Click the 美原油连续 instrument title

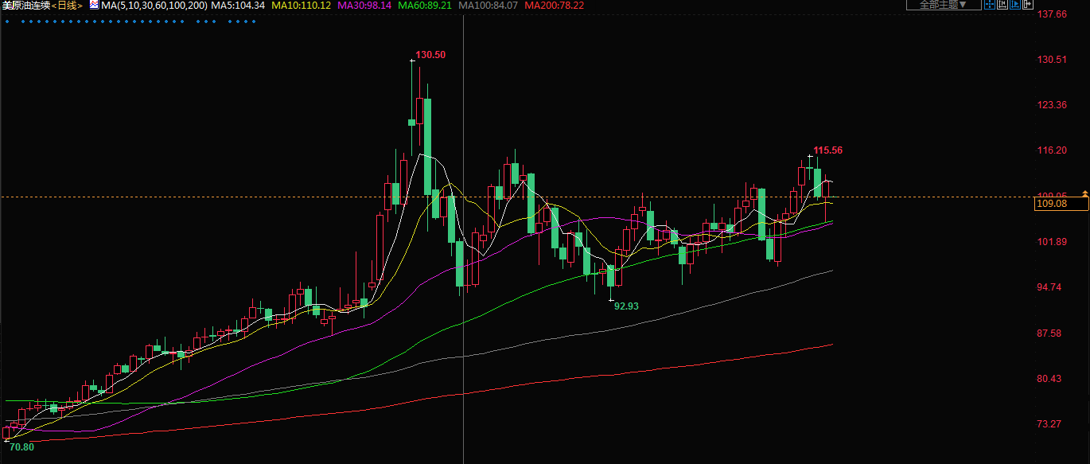(25, 6)
